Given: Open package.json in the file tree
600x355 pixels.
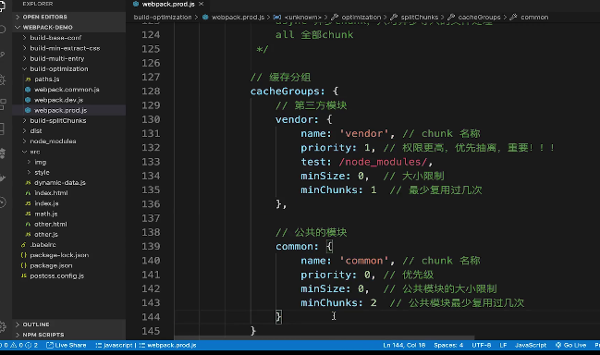Looking at the screenshot, I should click(x=69, y=265).
